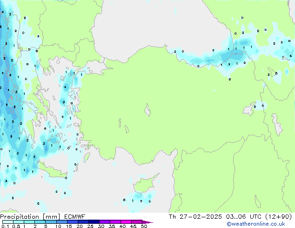Select the 30–35 mm purple legend swatch
This screenshot has height=228, width=295.
[x=104, y=222]
